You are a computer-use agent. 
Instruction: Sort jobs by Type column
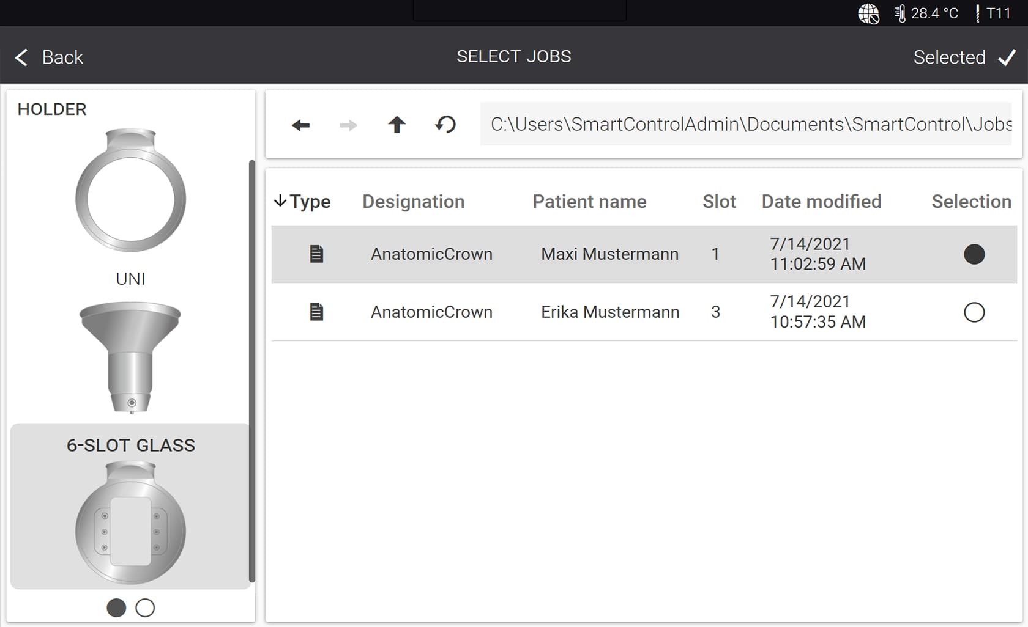pyautogui.click(x=303, y=202)
